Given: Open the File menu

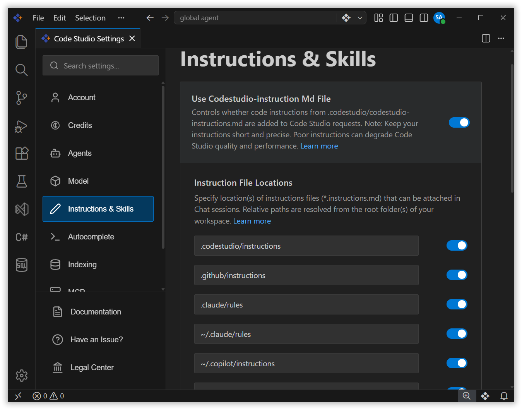Looking at the screenshot, I should 38,18.
